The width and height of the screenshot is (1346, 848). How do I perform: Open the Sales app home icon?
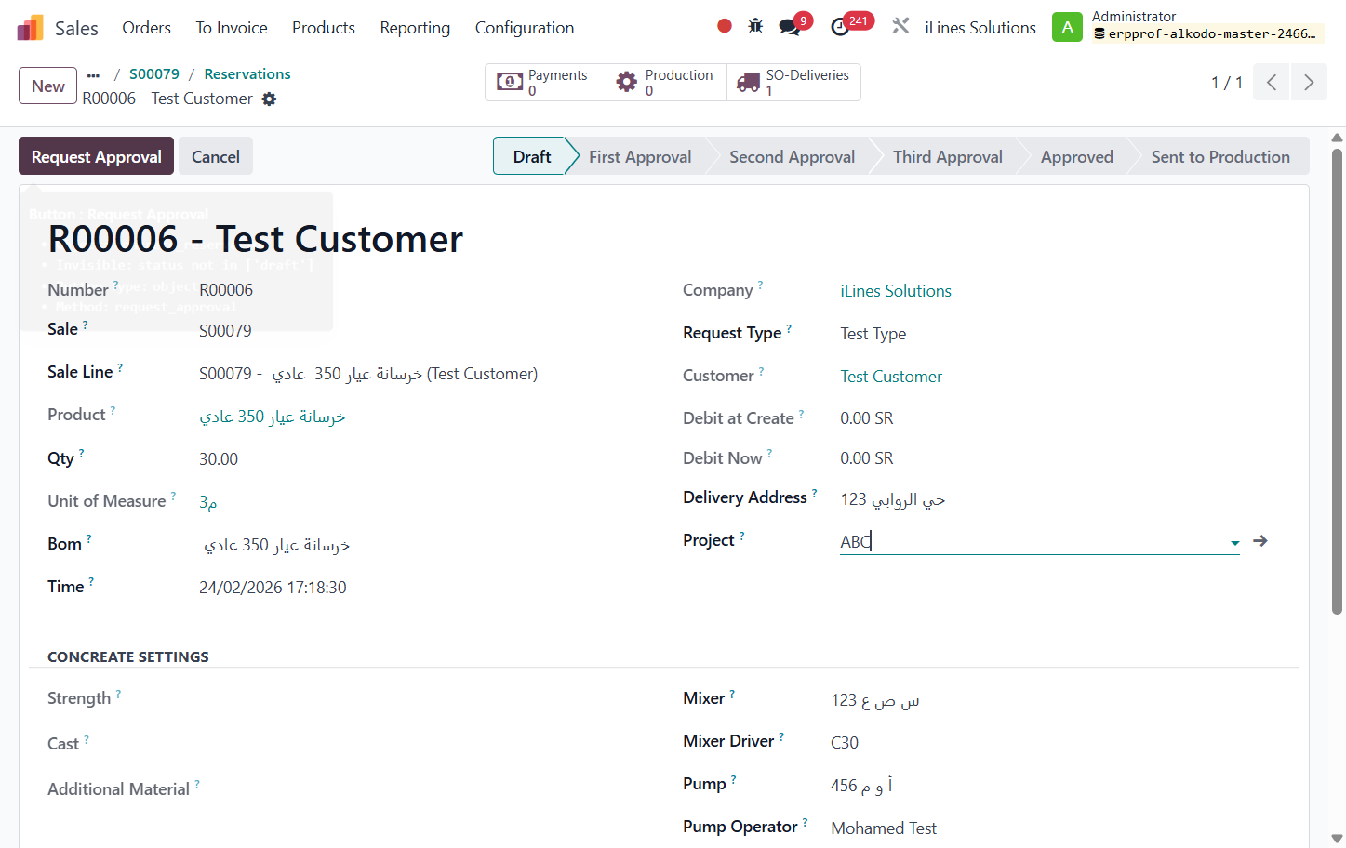point(30,28)
